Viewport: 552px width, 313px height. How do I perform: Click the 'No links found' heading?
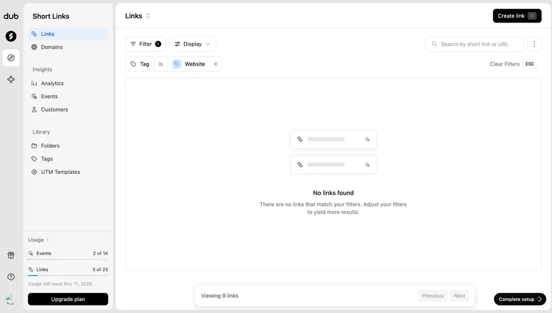(x=333, y=193)
